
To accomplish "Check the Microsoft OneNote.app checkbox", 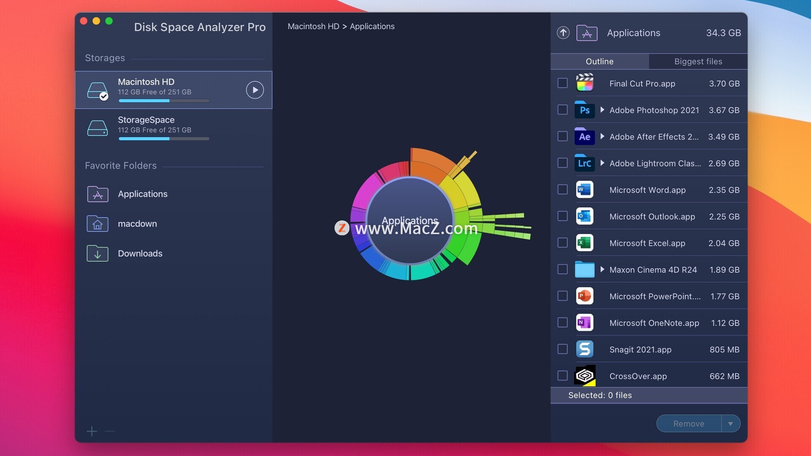I will (x=563, y=323).
